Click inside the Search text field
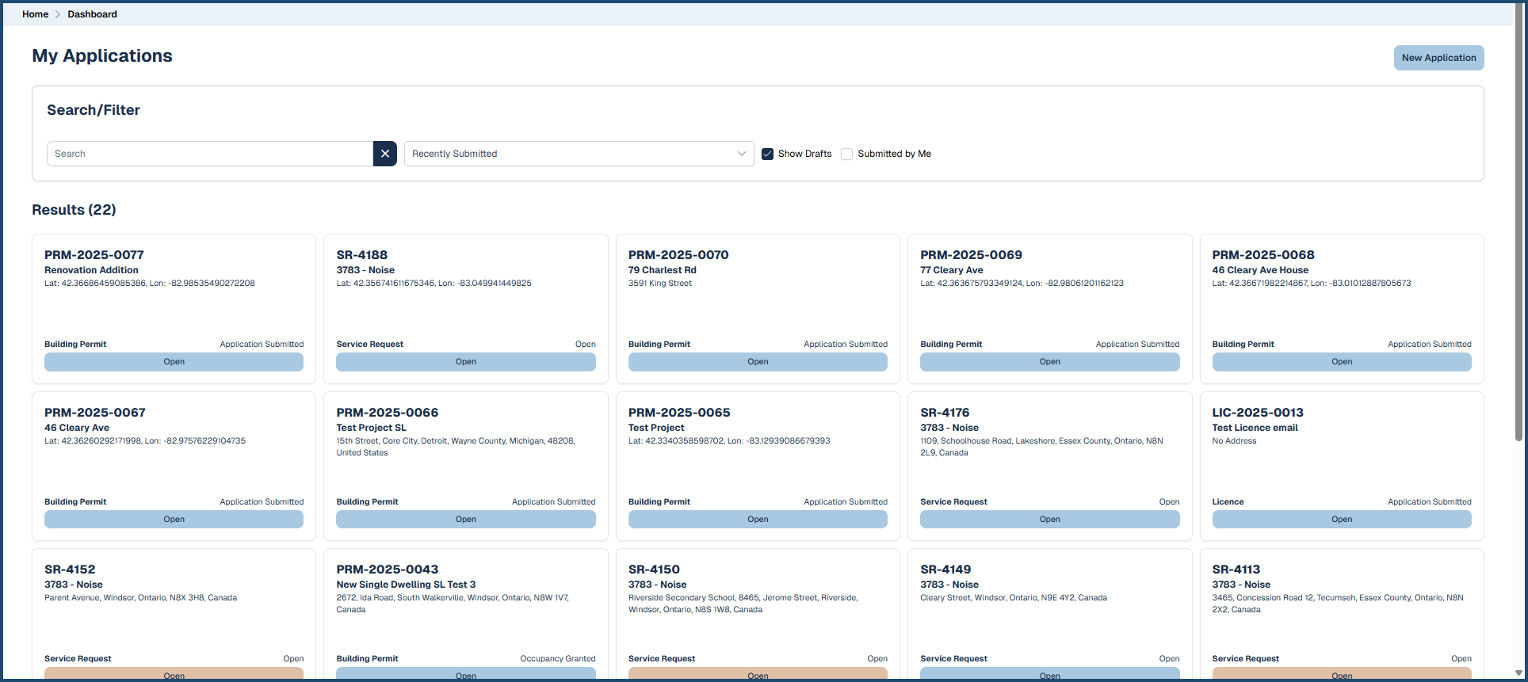1528x682 pixels. [210, 154]
